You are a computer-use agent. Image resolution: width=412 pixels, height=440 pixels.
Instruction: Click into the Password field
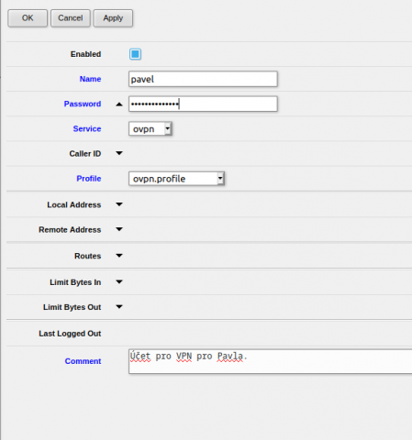tap(203, 104)
